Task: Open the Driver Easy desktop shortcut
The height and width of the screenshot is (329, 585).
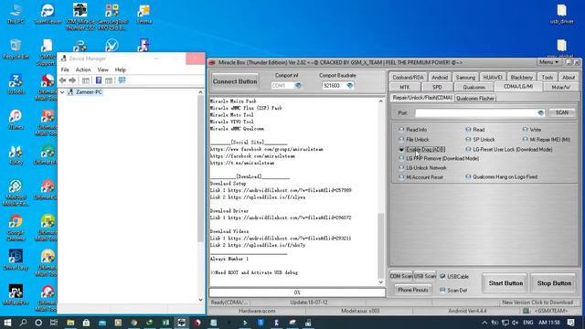Action: (x=16, y=260)
